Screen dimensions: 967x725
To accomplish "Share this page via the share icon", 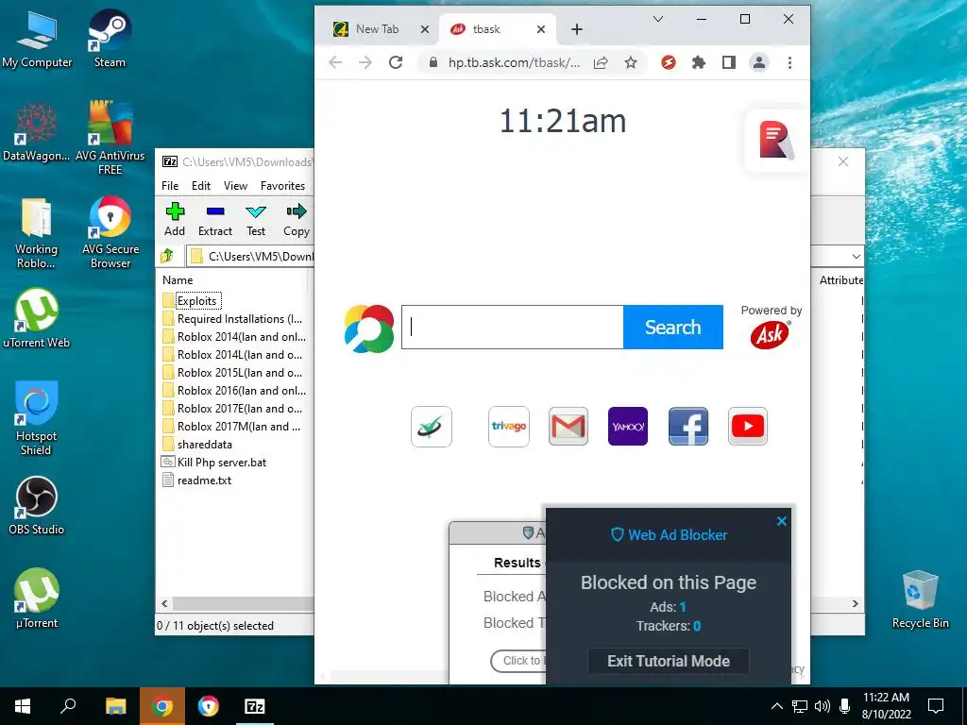I will point(601,62).
